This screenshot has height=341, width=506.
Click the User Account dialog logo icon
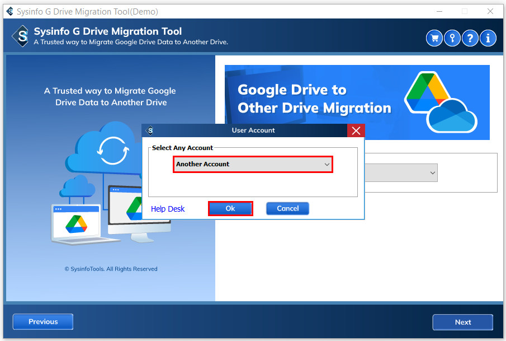[150, 130]
